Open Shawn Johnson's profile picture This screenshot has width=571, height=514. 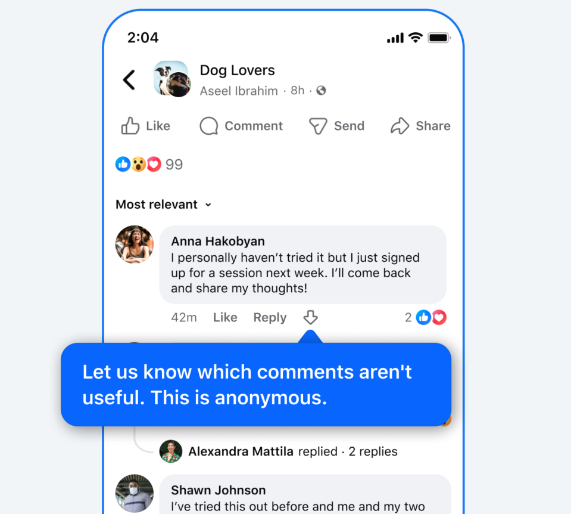(135, 493)
